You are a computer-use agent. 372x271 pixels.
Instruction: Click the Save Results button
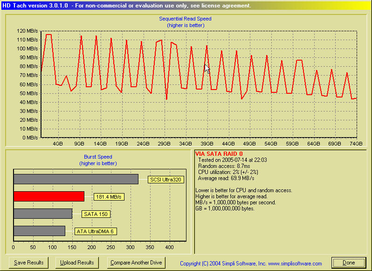click(29, 263)
